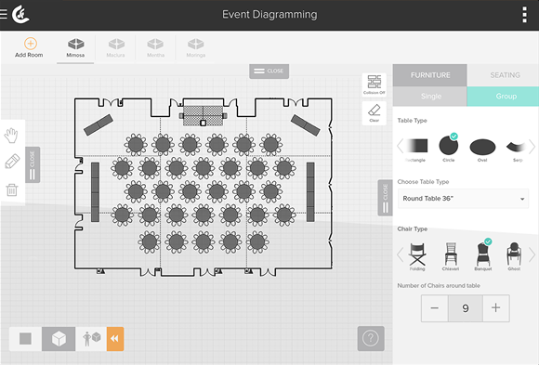The height and width of the screenshot is (365, 539).
Task: Select the angled table in top-right corner
Action: [x=305, y=125]
